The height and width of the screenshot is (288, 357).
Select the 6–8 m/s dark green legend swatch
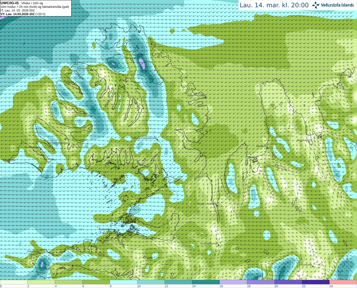click(96, 282)
